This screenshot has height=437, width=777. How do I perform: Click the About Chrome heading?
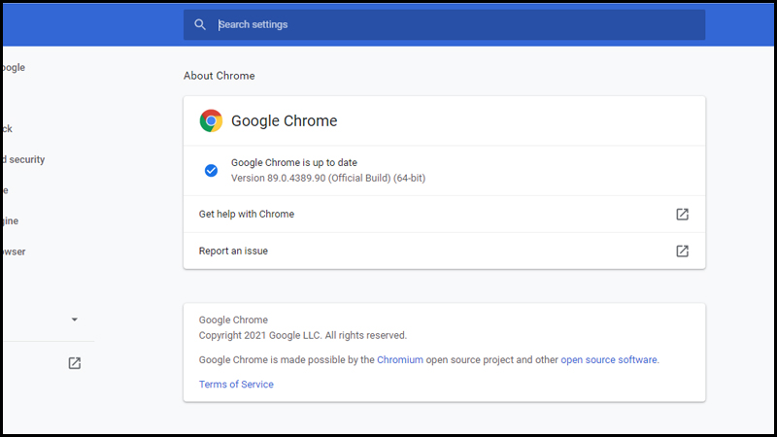click(x=220, y=76)
